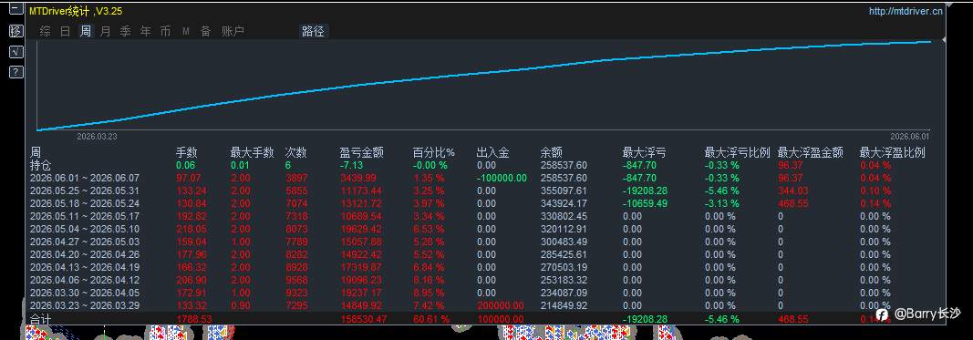Image resolution: width=973 pixels, height=340 pixels.
Task: Click profit amount 19629.42
Action: [x=361, y=229]
